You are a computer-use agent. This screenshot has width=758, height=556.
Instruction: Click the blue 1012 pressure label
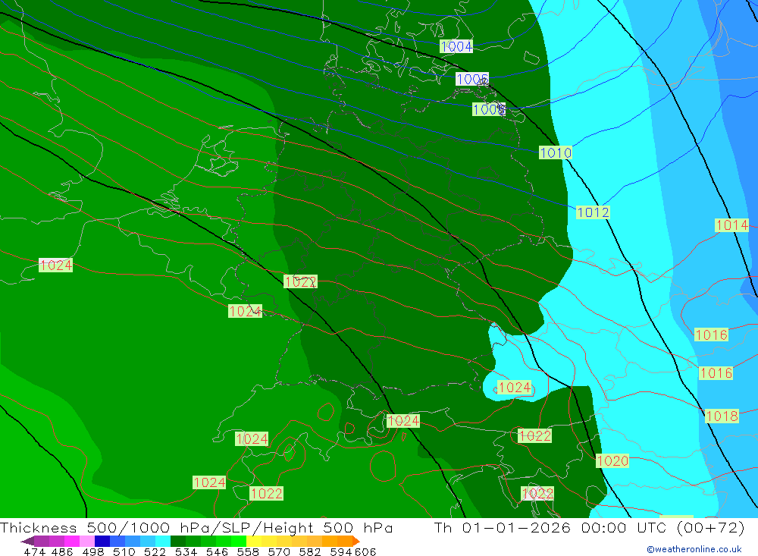point(593,212)
